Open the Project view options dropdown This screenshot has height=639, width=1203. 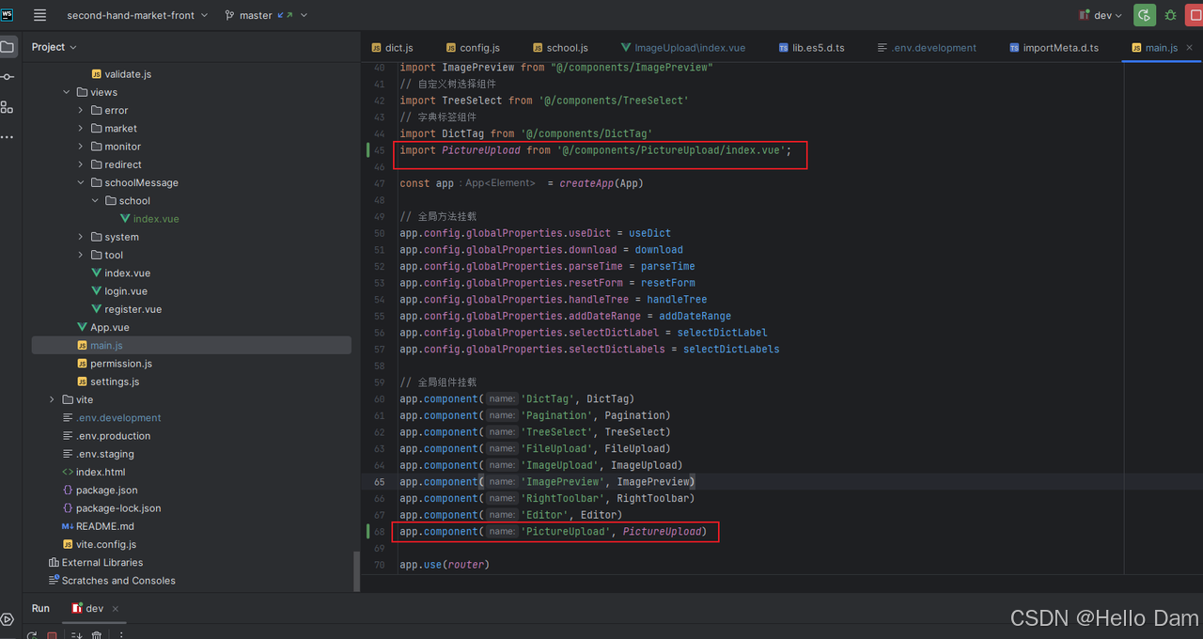(54, 47)
